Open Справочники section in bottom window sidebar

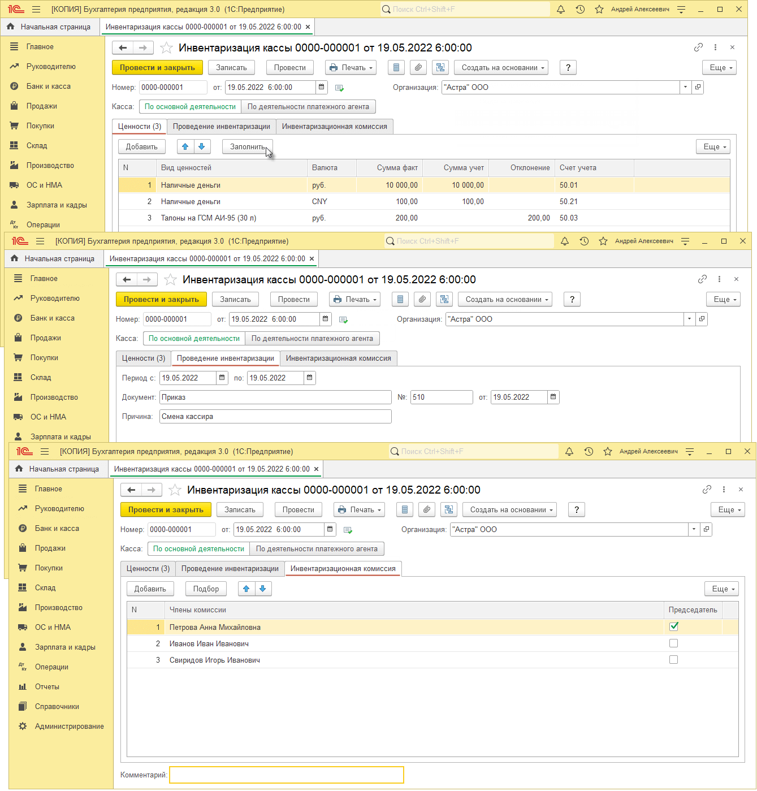click(x=57, y=706)
